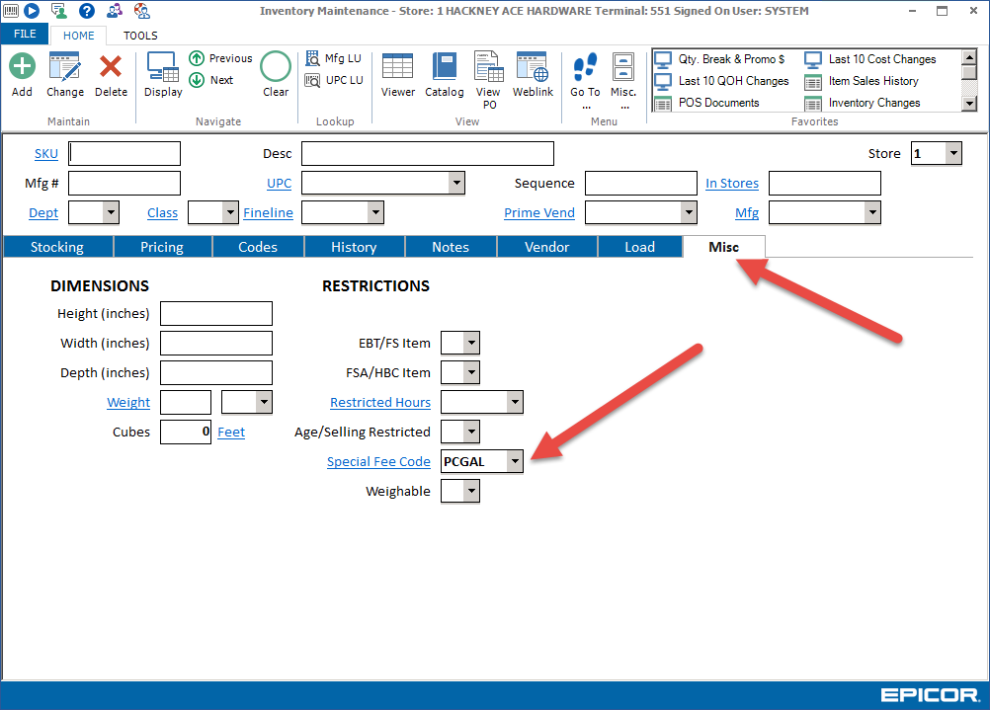The height and width of the screenshot is (710, 990).
Task: Open Inventory Changes favorite
Action: pos(863,103)
